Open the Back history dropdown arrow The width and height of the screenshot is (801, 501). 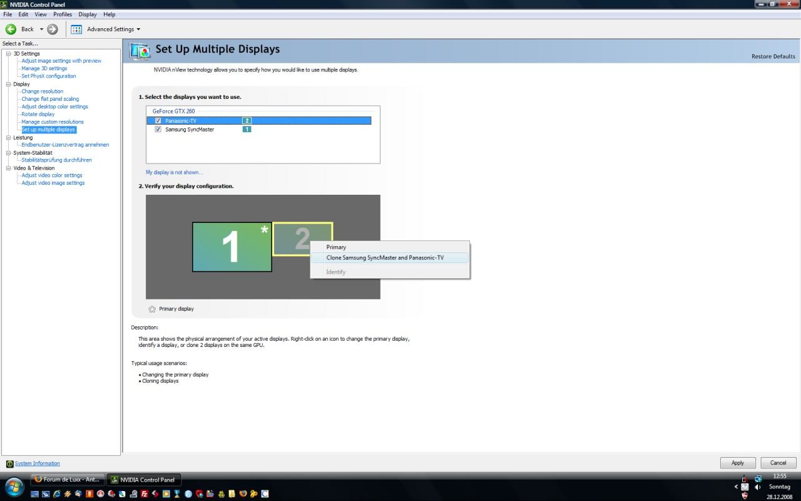pyautogui.click(x=42, y=29)
